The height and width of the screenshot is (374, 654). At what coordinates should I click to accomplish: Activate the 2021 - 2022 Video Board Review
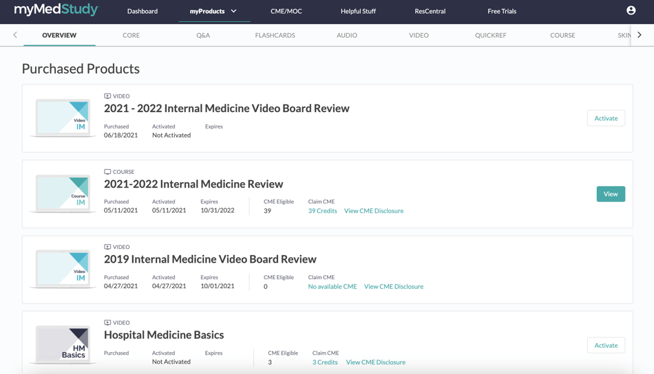pos(606,118)
